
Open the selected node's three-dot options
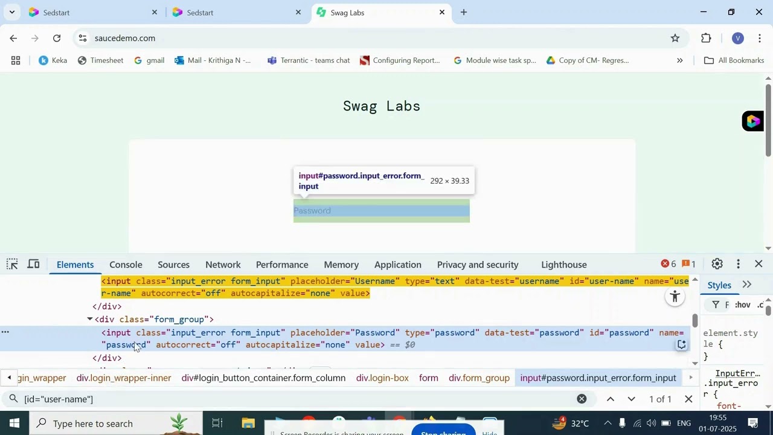point(5,332)
